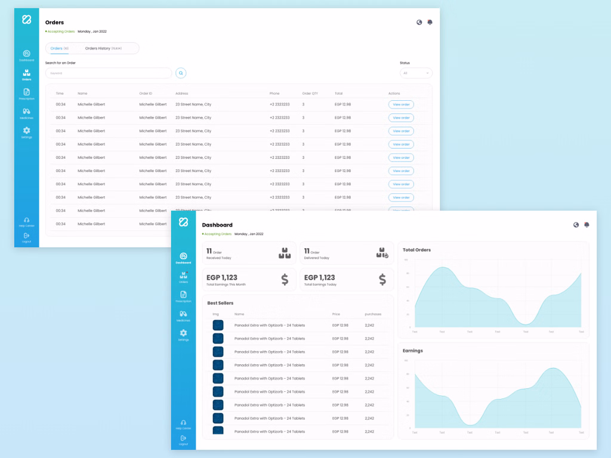Image resolution: width=611 pixels, height=458 pixels.
Task: Click View order button in first row
Action: [x=401, y=104]
